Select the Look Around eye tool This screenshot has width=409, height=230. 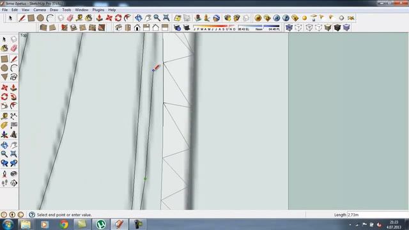pyautogui.click(x=14, y=174)
